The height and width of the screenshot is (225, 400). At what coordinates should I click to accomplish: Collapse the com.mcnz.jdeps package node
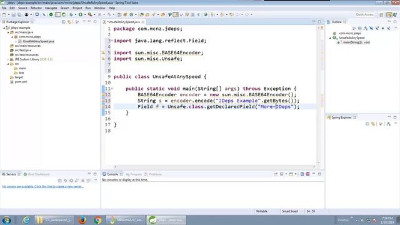tap(12, 37)
